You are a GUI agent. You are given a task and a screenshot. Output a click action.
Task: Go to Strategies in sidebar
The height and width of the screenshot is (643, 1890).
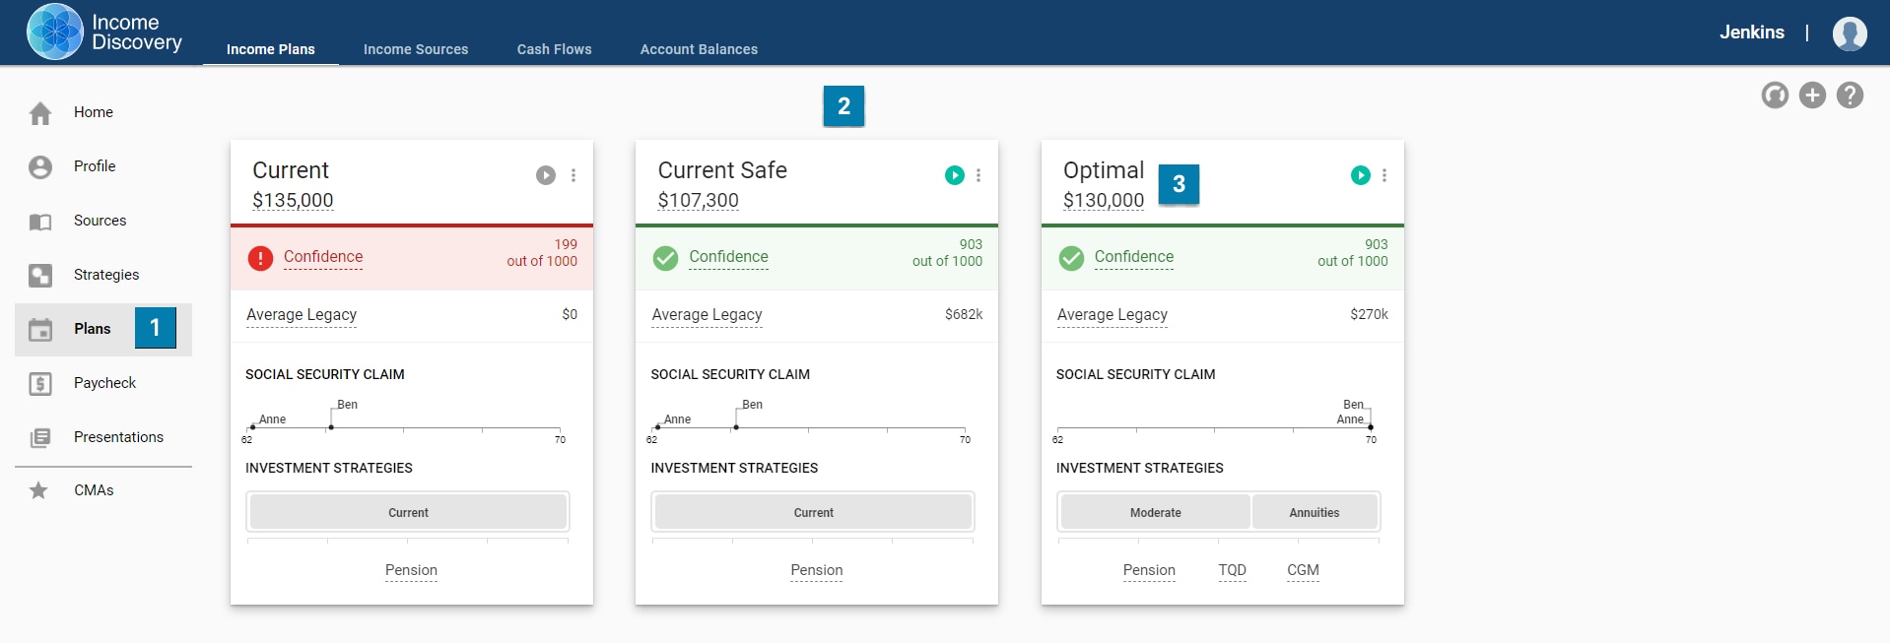tap(106, 275)
